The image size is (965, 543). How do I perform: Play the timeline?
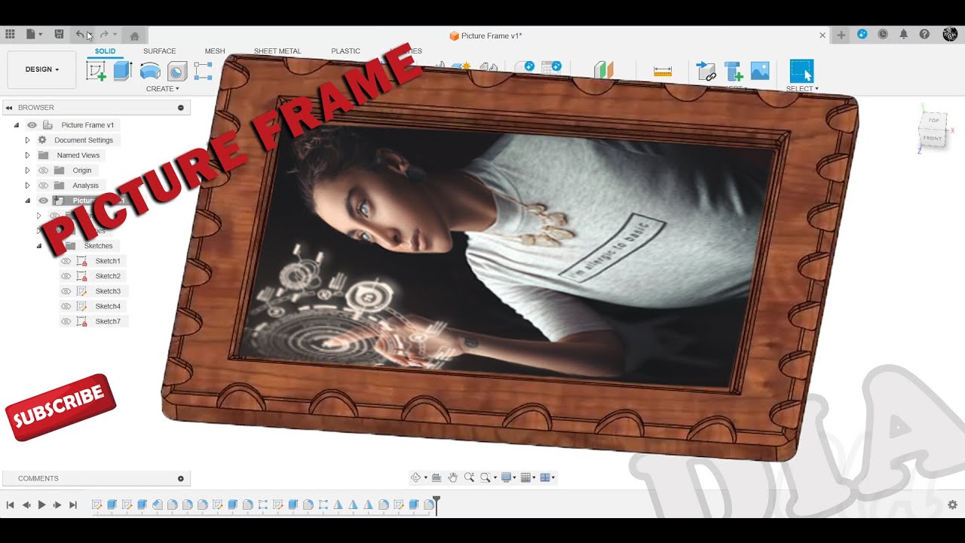(42, 505)
